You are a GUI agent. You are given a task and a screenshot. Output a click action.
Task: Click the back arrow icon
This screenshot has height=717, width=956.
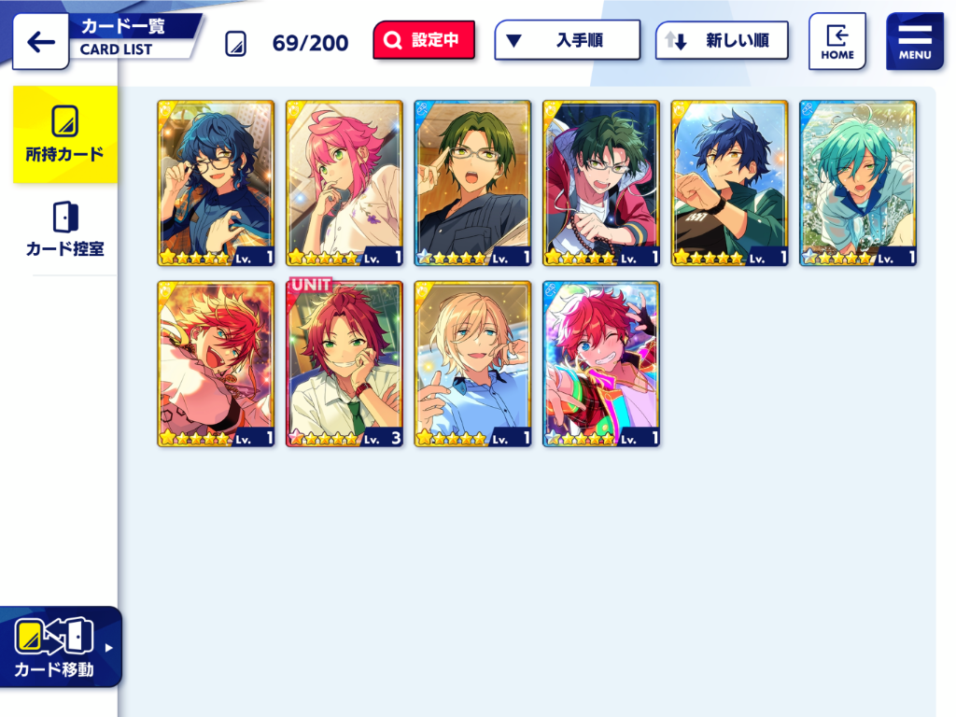[41, 41]
